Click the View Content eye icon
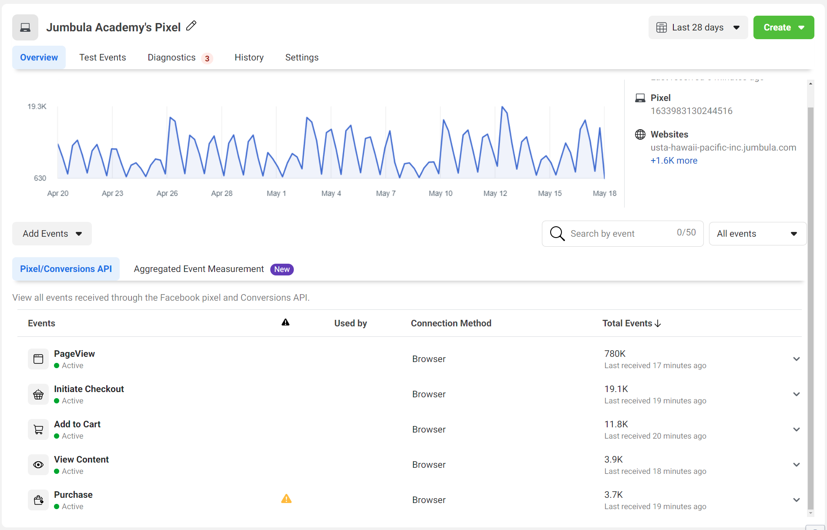 pyautogui.click(x=38, y=465)
